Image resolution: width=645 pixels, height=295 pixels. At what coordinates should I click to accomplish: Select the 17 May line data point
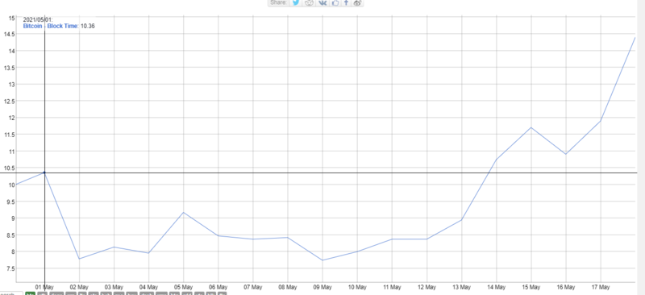pyautogui.click(x=601, y=121)
